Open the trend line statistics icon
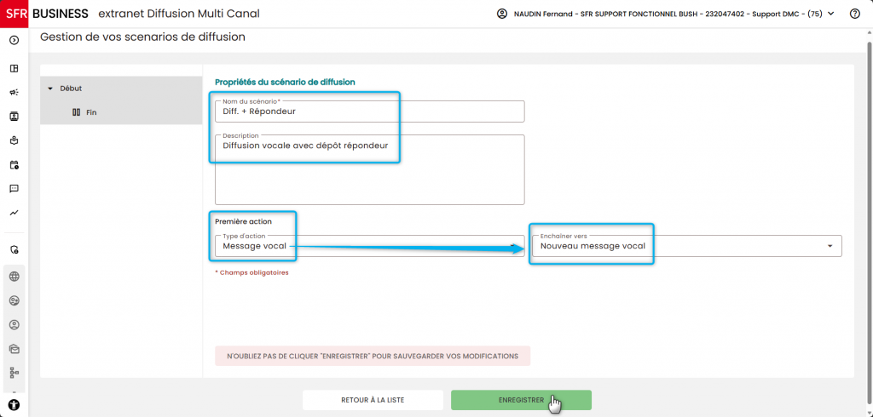The height and width of the screenshot is (417, 873). 14,213
